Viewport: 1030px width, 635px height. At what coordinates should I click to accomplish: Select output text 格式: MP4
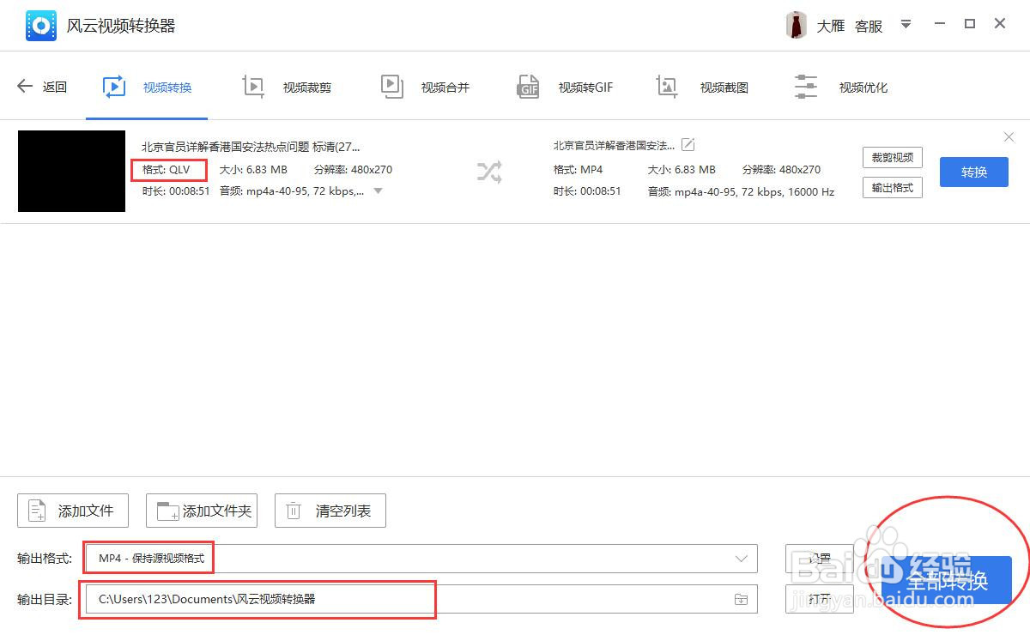click(579, 169)
